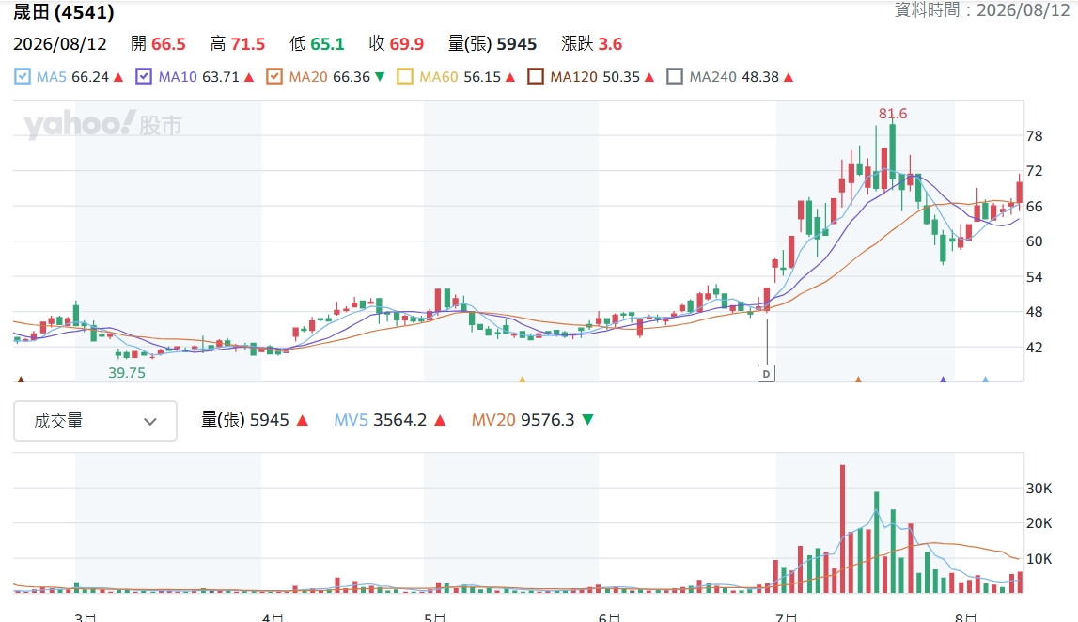Screen dimensions: 1078x622
Task: Click the 晟田 (4541) stock title
Action: 64,11
